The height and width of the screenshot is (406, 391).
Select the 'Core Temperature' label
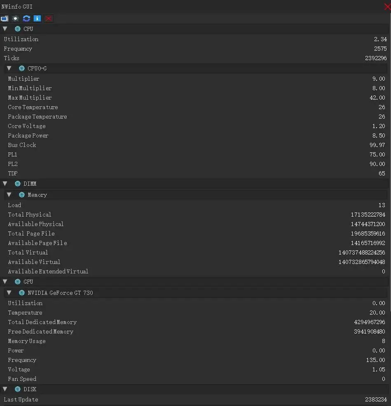[33, 107]
